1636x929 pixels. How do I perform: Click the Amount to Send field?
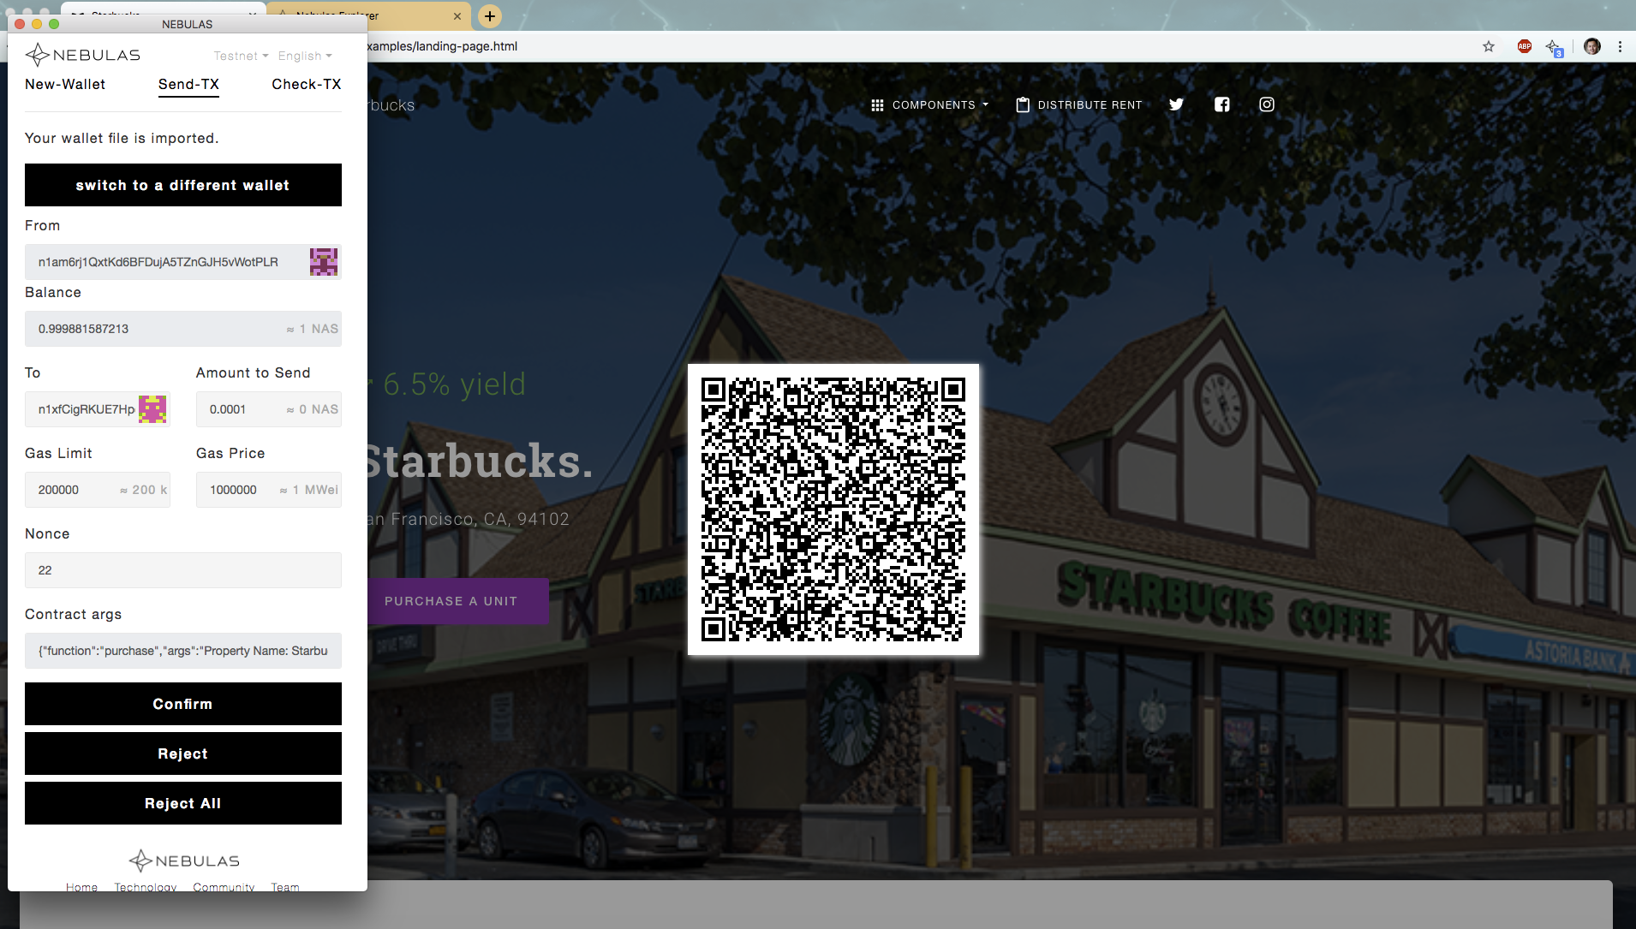269,409
